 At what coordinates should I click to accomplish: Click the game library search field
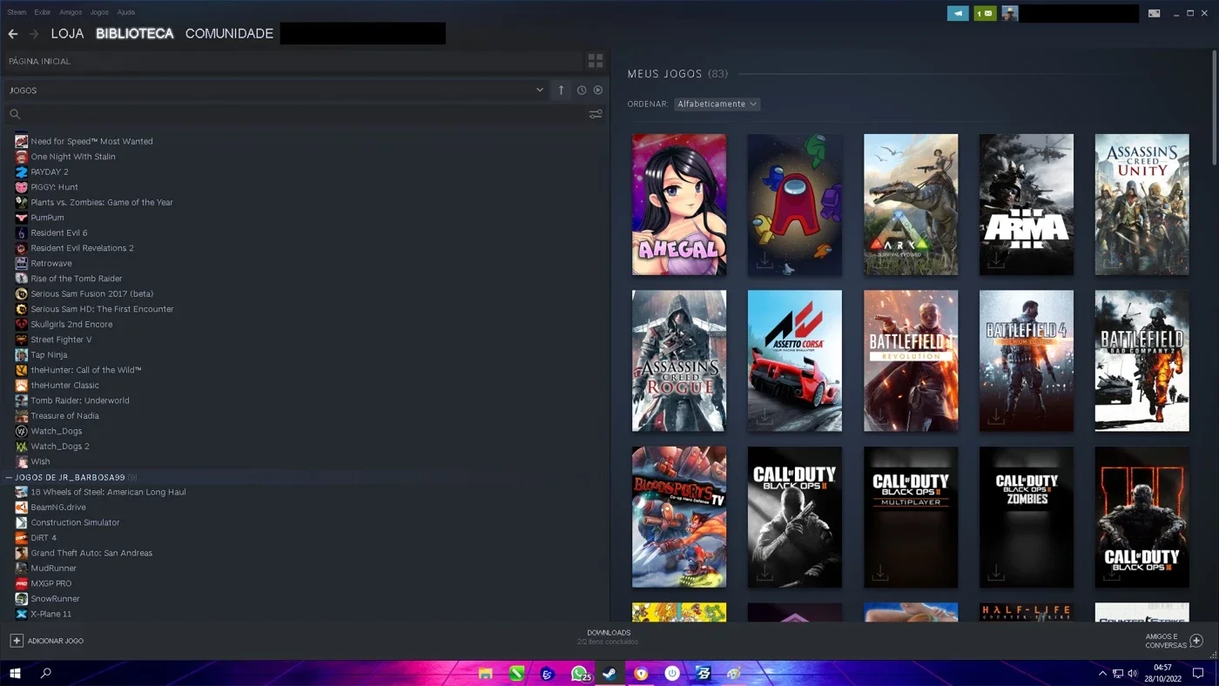(294, 114)
